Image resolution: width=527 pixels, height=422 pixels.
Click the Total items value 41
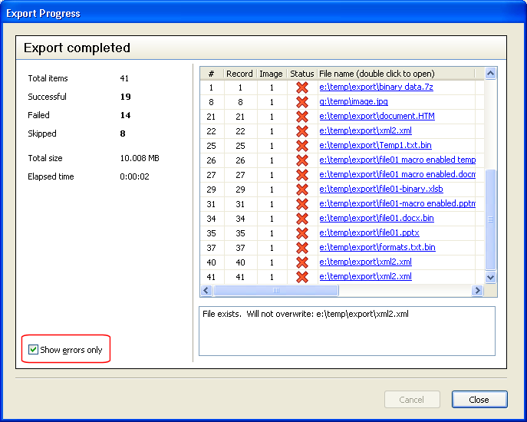coord(124,78)
